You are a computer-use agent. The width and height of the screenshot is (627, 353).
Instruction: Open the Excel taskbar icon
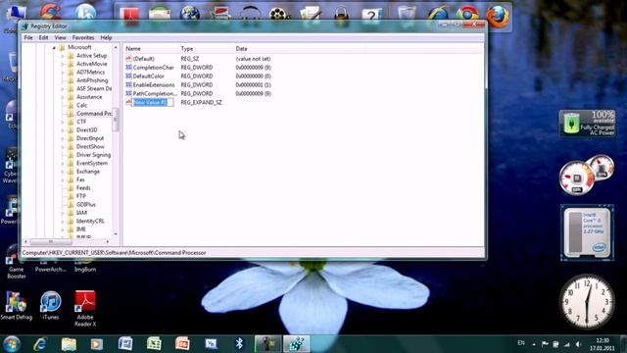pyautogui.click(x=154, y=344)
